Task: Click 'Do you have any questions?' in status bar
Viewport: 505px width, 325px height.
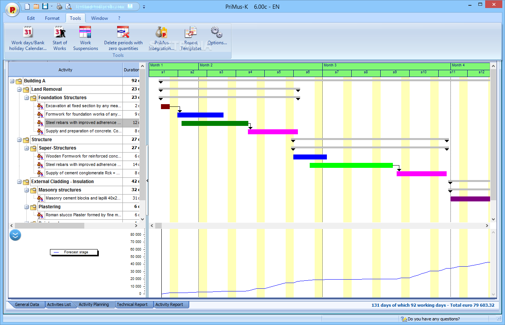Action: click(x=430, y=319)
